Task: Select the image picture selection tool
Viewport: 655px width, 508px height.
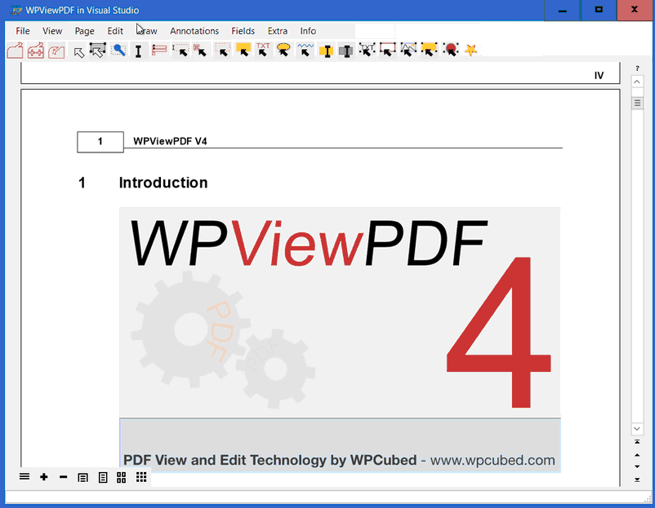Action: (x=408, y=50)
